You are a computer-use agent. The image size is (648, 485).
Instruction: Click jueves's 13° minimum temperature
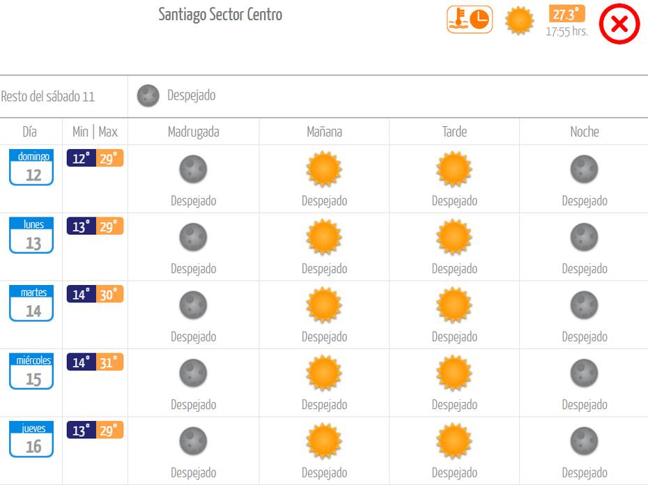click(81, 430)
